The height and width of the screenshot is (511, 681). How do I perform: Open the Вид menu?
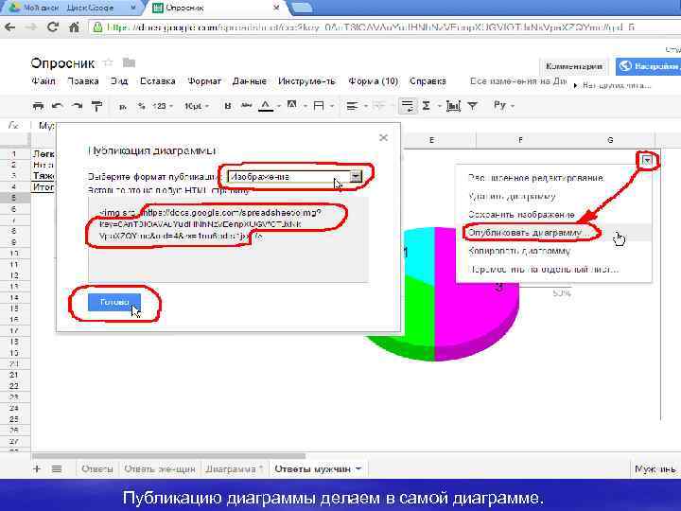[x=118, y=81]
